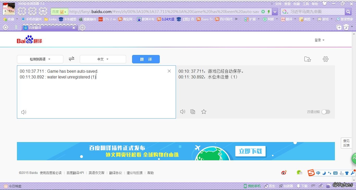Toggle the 双语对照 bilingual switch
This screenshot has height=190, width=356.
(x=326, y=112)
